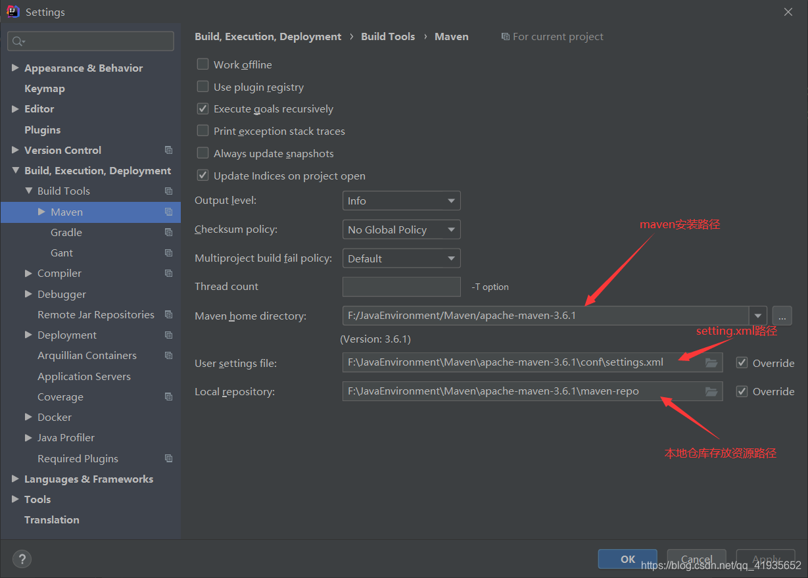Click the Maven home directory path field
808x578 pixels.
point(546,316)
